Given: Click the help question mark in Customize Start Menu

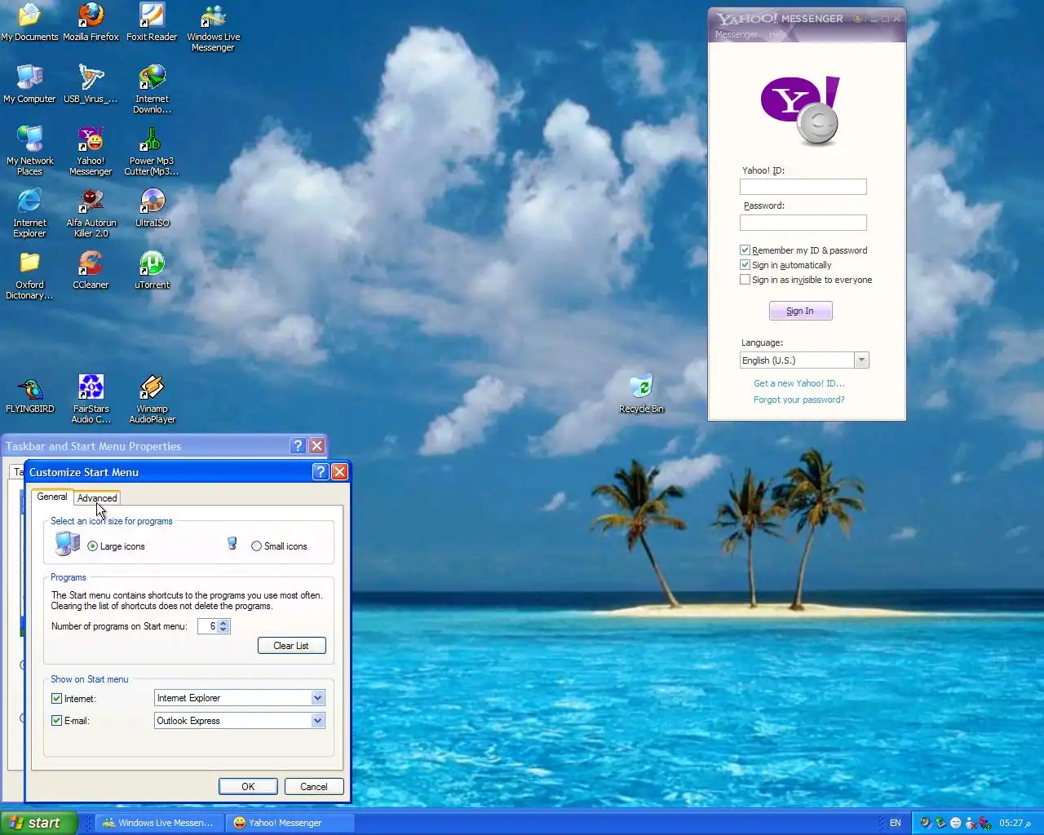Looking at the screenshot, I should click(321, 471).
